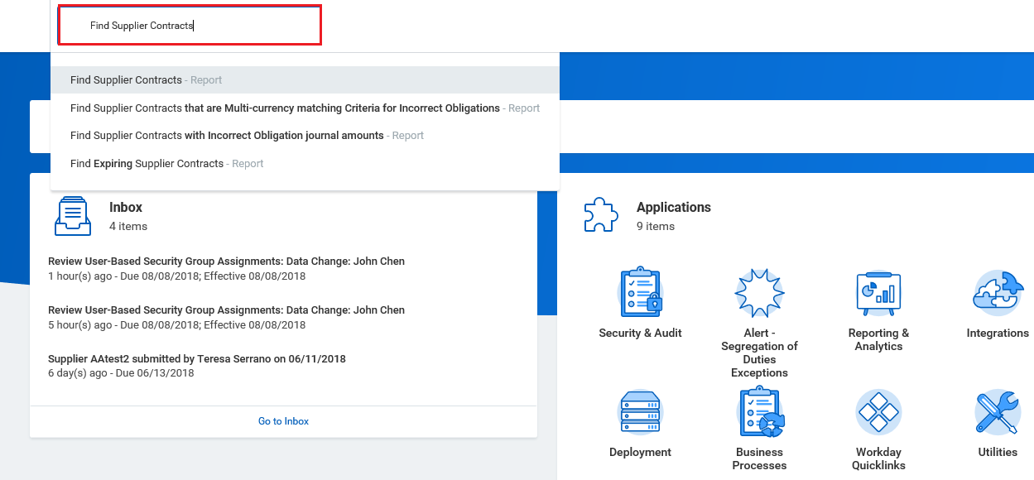This screenshot has width=1034, height=480.
Task: Click the Inbox tray icon
Action: 73,216
